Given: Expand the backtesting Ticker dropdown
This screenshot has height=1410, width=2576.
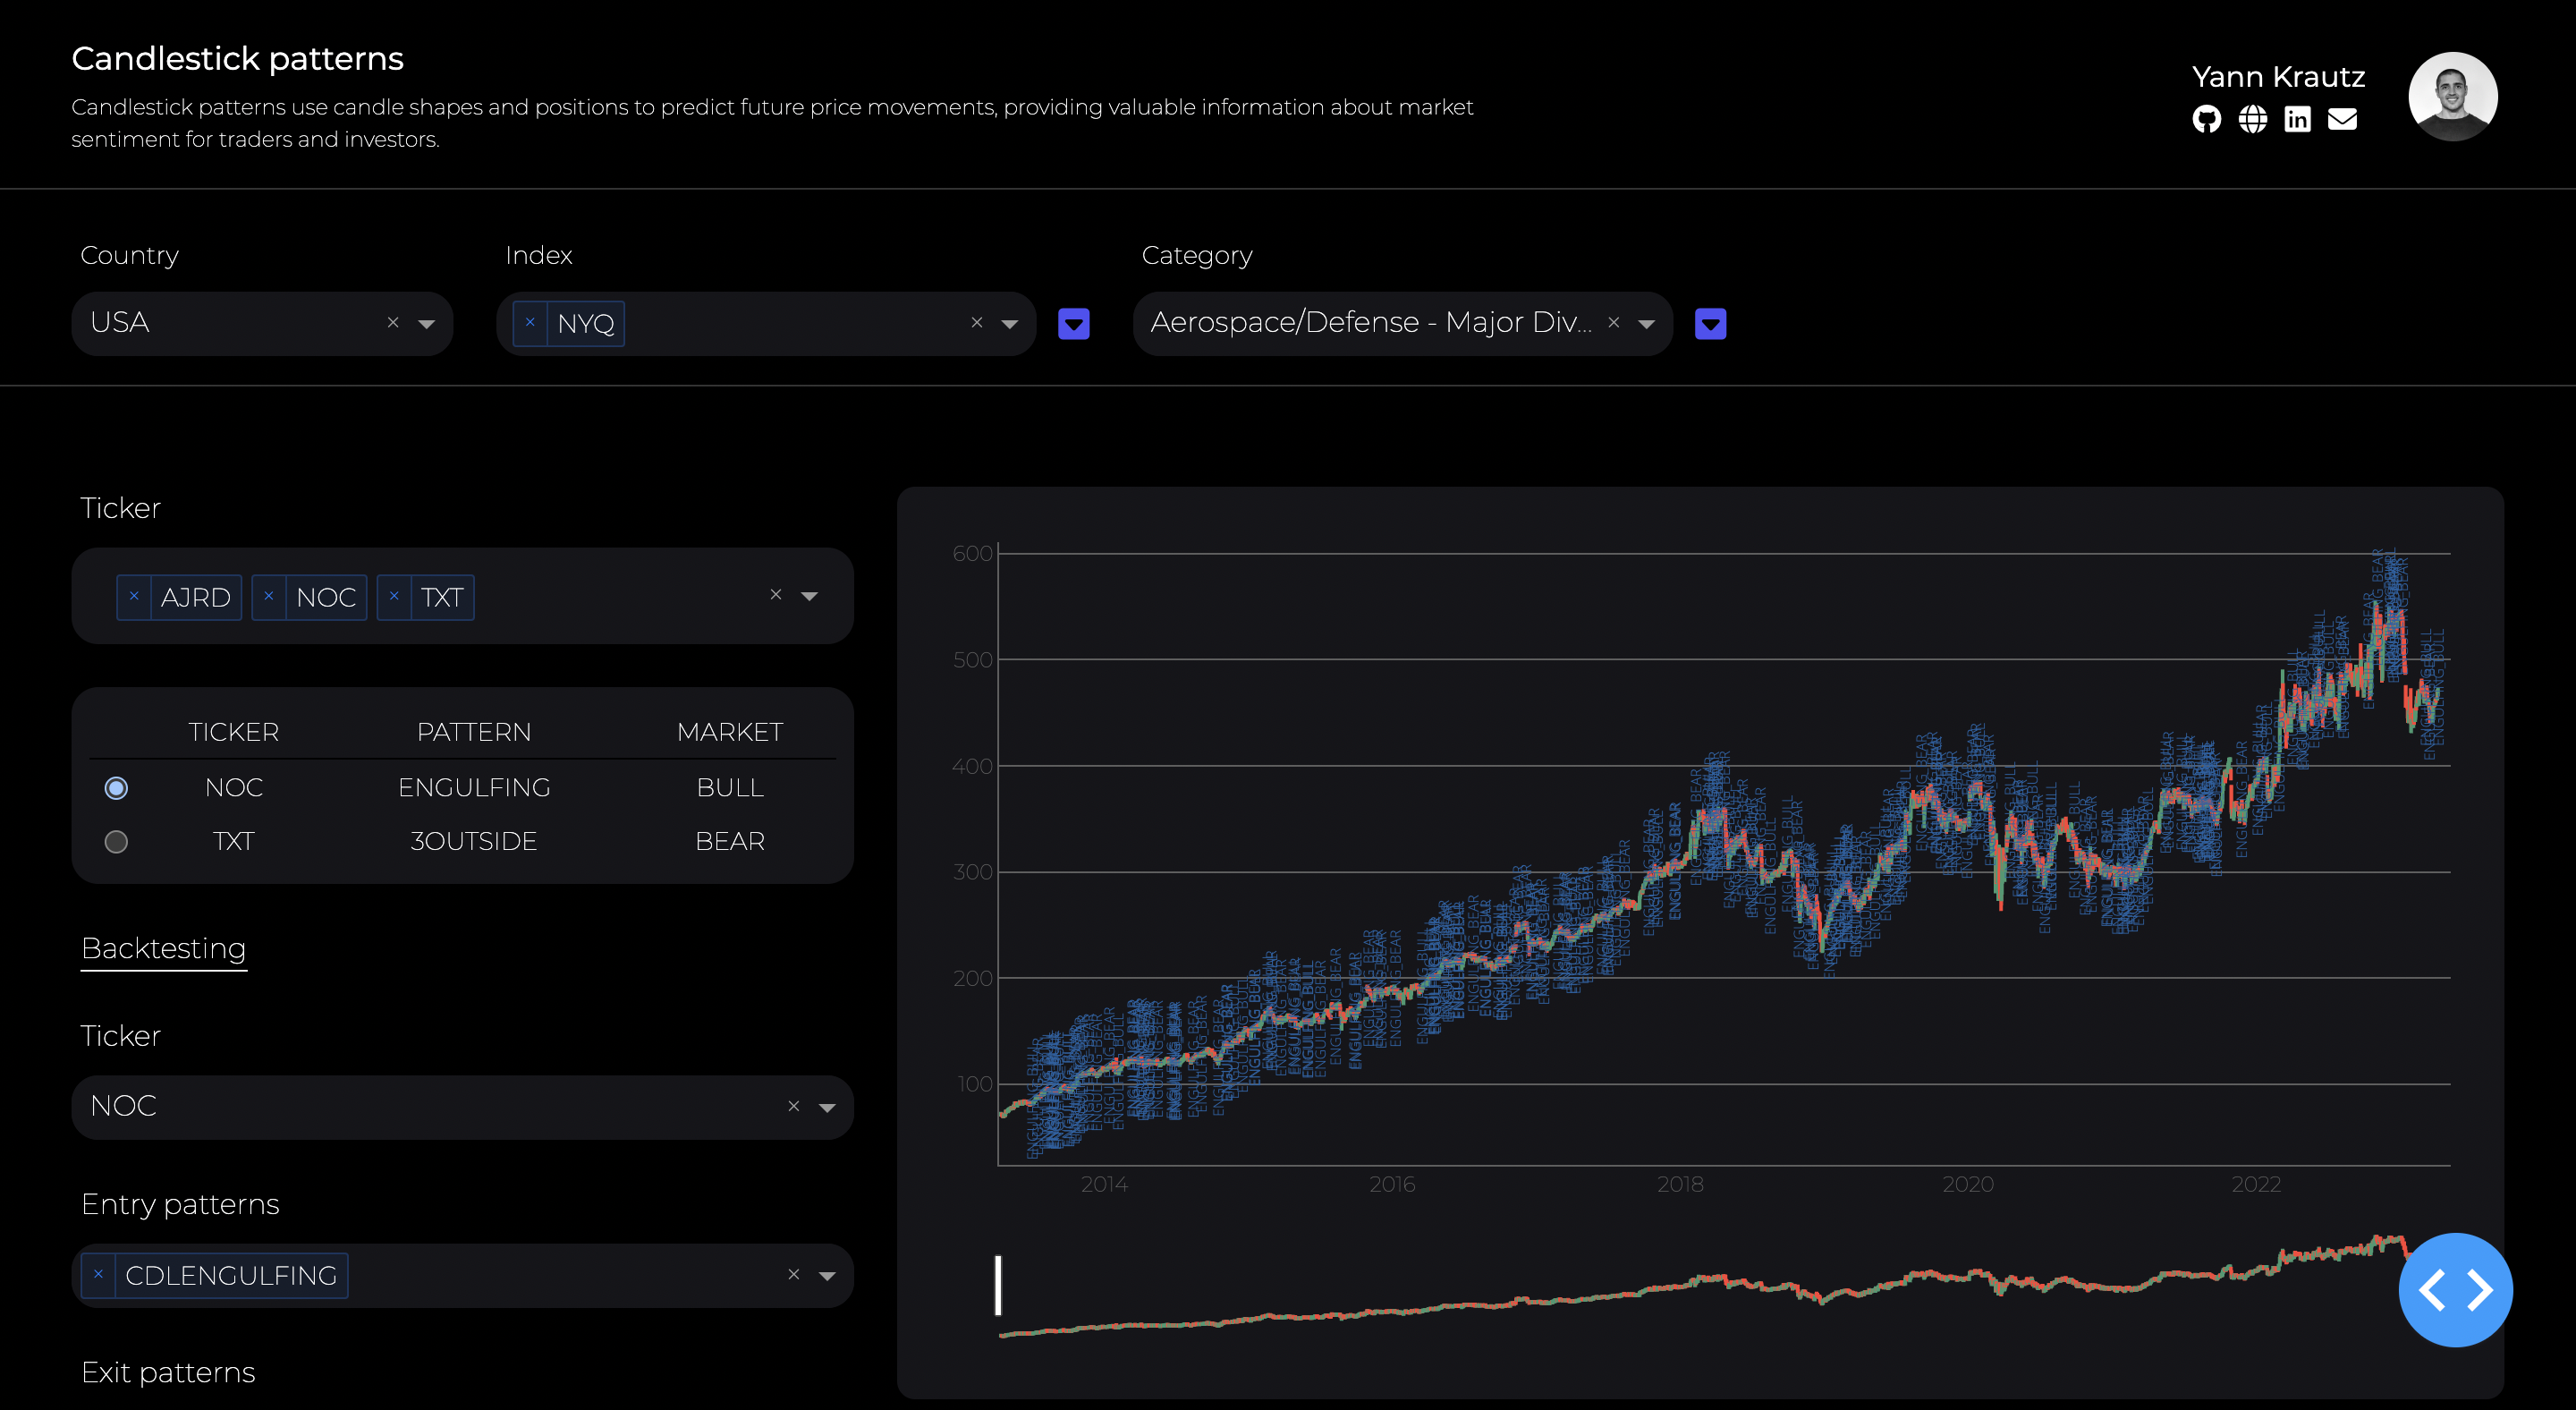Looking at the screenshot, I should point(827,1107).
